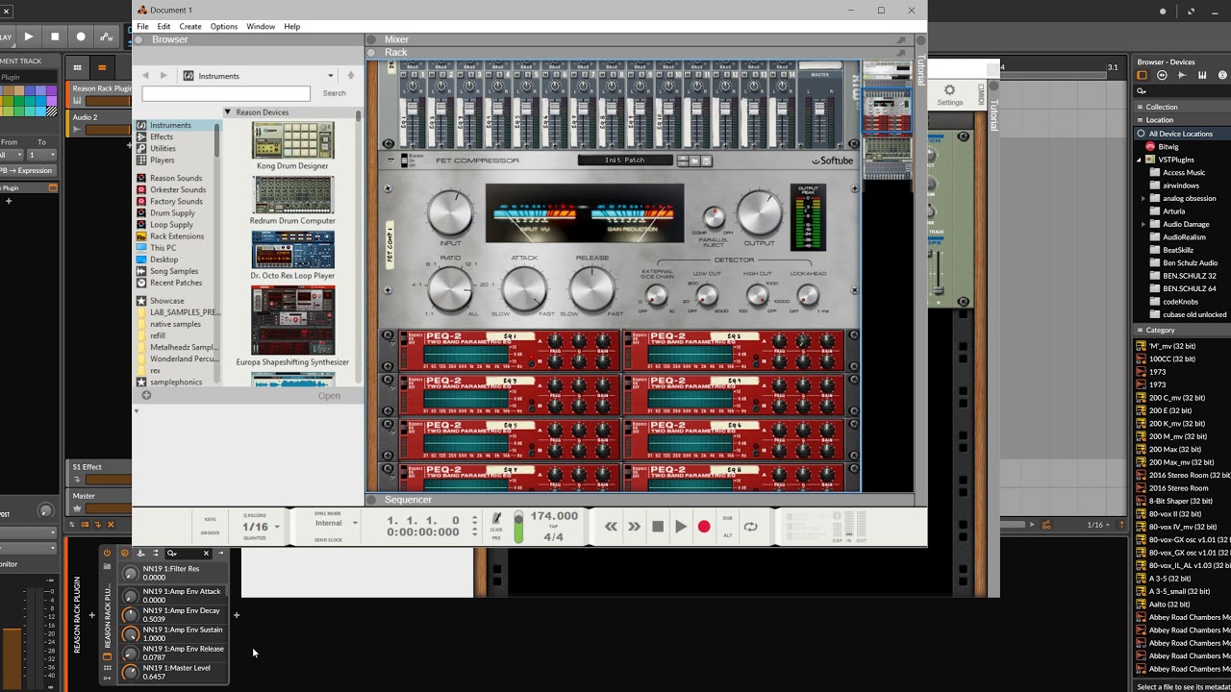The image size is (1231, 692).
Task: Select Redrum Drum Computer thumbnail
Action: pyautogui.click(x=292, y=195)
